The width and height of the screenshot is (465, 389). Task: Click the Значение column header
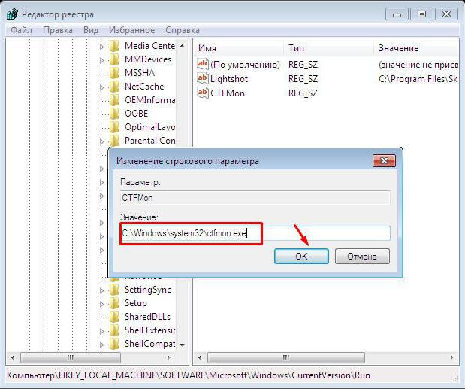pos(417,48)
